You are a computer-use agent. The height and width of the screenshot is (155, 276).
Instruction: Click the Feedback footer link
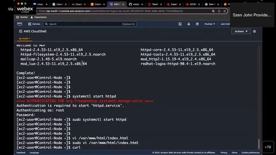point(21,152)
